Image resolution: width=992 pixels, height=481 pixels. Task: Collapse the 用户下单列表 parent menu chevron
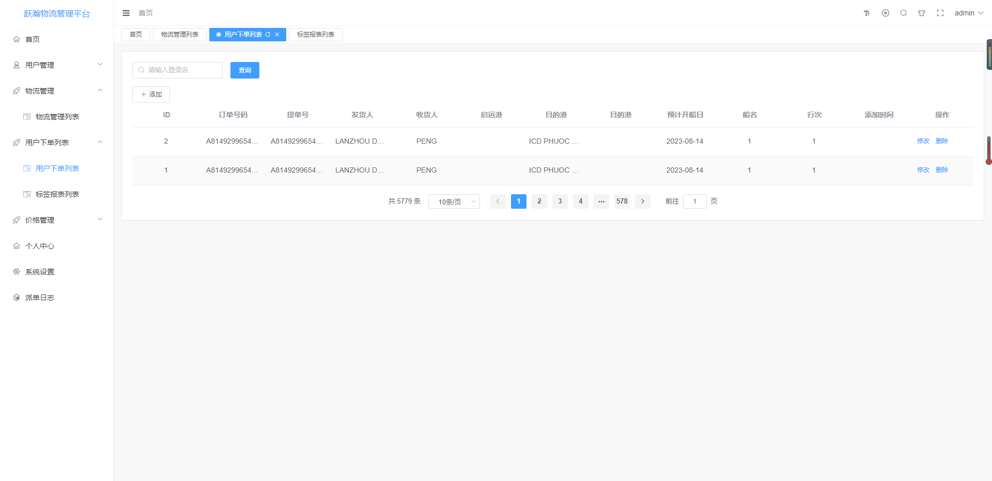(x=100, y=142)
